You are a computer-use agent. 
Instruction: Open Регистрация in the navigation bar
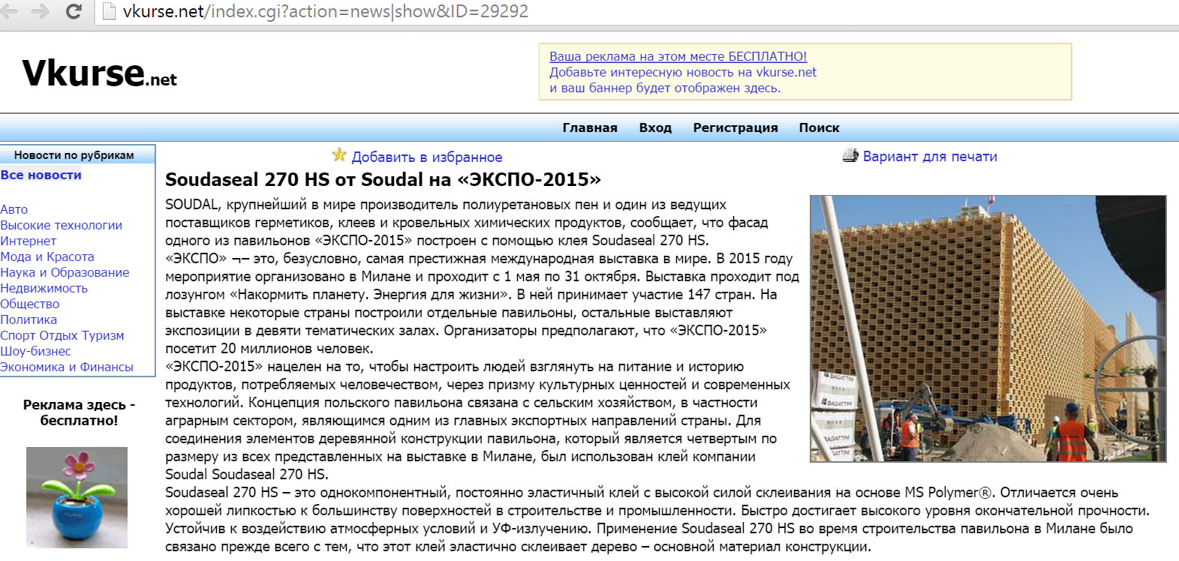coord(735,127)
